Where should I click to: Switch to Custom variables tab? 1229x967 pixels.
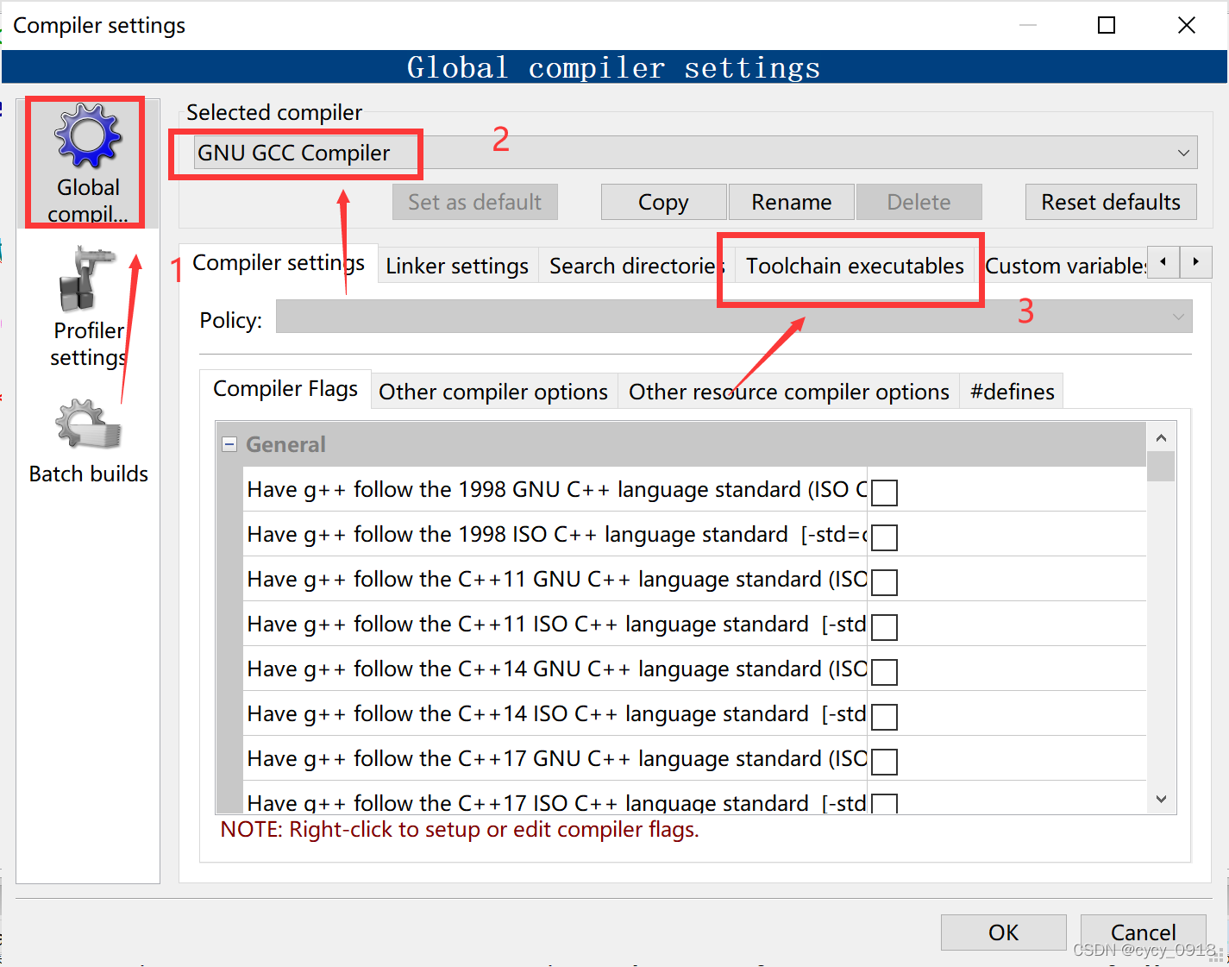[1066, 266]
